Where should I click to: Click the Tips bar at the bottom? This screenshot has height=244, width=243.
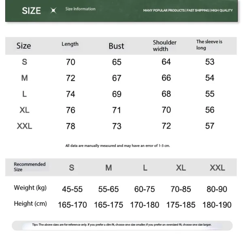pyautogui.click(x=122, y=225)
